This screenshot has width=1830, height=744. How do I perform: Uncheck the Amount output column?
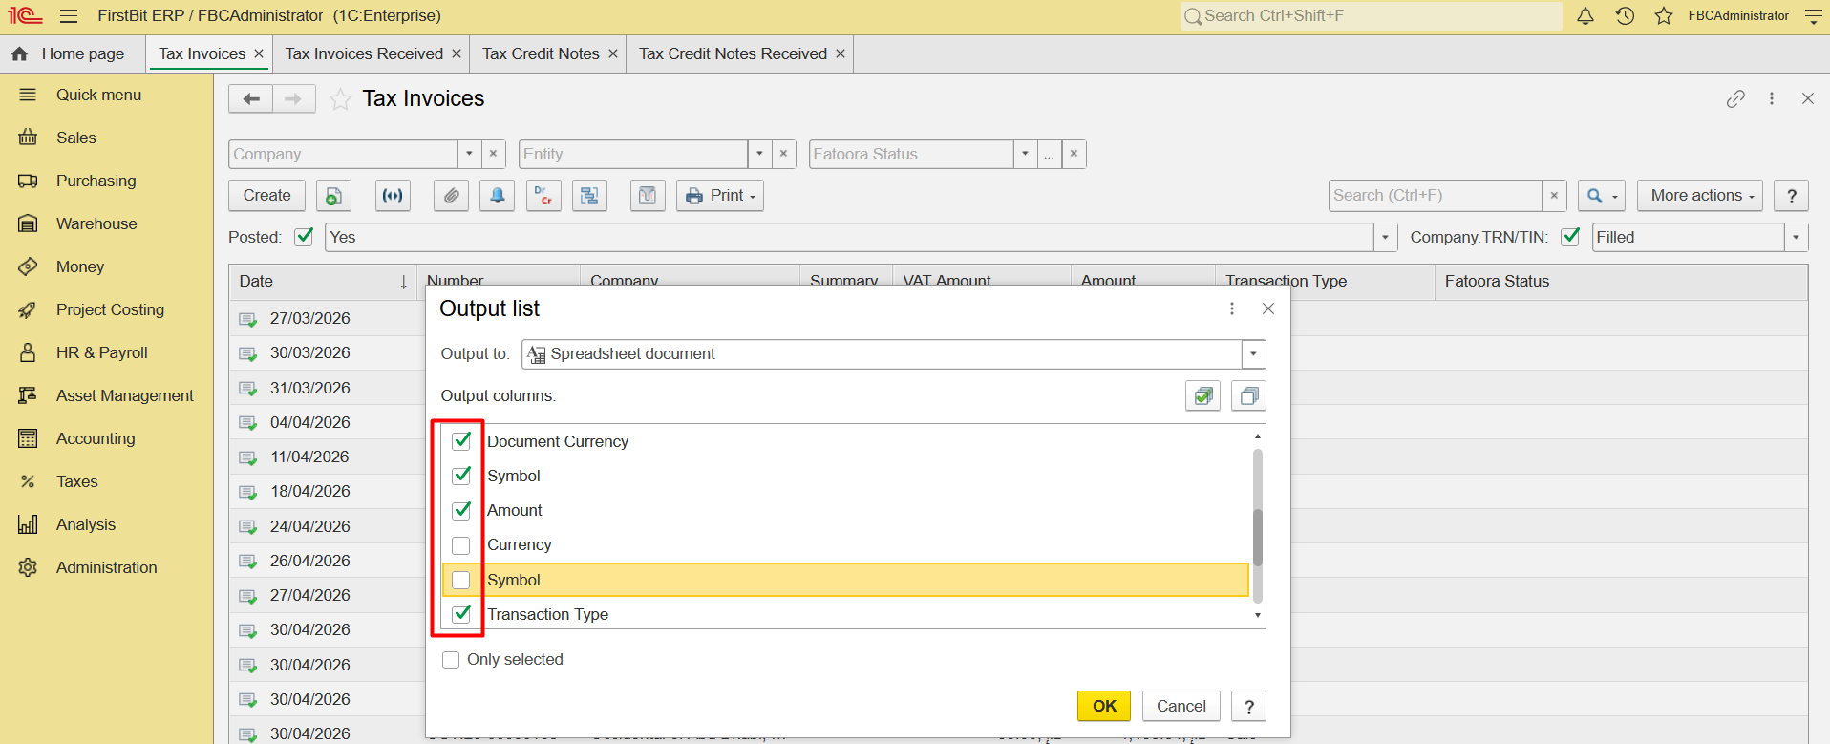coord(461,510)
